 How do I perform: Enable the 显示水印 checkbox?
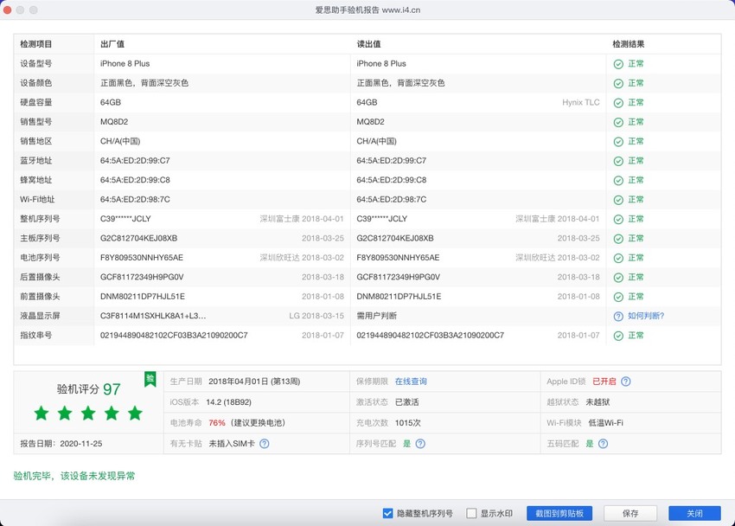tap(471, 513)
